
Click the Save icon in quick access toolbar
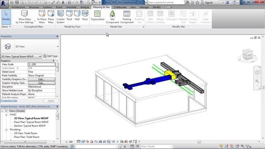[x=17, y=2]
